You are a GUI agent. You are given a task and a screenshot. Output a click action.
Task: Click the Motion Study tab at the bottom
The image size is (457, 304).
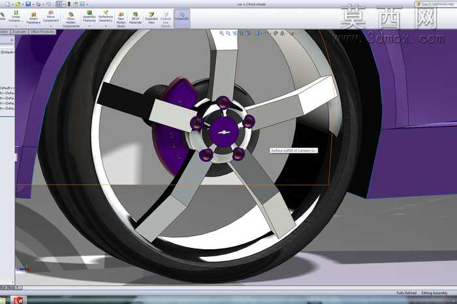pyautogui.click(x=11, y=288)
